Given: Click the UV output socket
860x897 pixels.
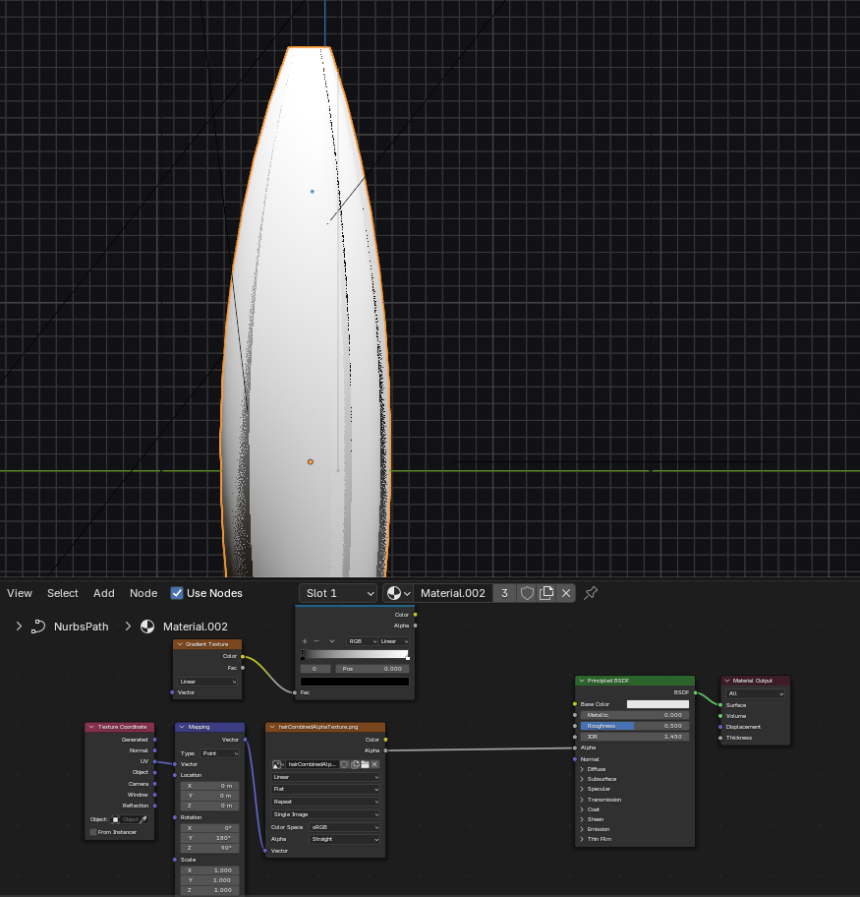Looking at the screenshot, I should click(155, 761).
